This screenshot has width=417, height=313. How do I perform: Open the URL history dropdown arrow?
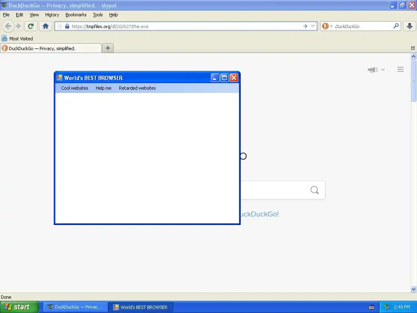point(313,26)
